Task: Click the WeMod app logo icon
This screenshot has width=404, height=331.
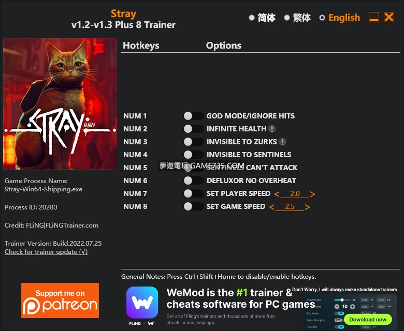Action: pos(142,303)
